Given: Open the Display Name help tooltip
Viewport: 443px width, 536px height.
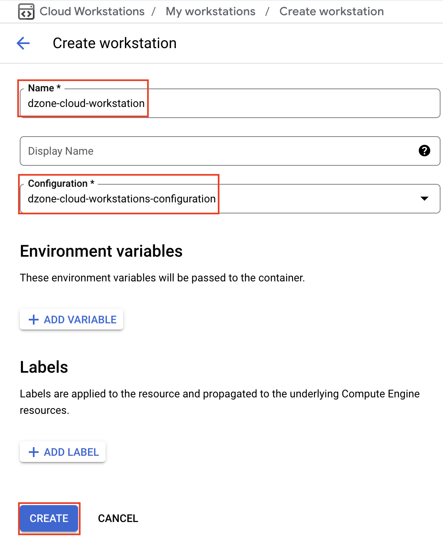Looking at the screenshot, I should [425, 151].
